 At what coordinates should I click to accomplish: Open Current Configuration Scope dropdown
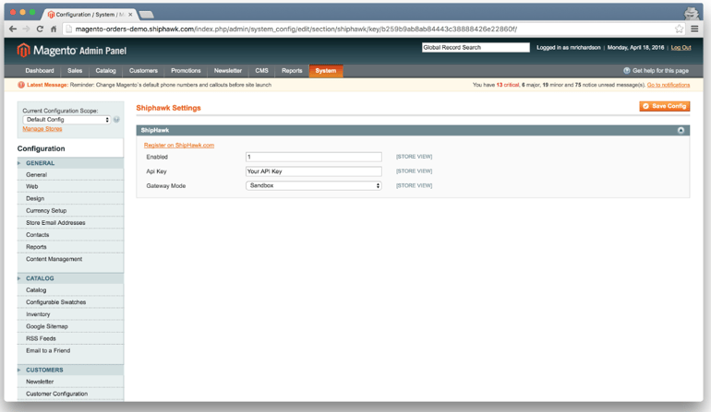point(66,120)
